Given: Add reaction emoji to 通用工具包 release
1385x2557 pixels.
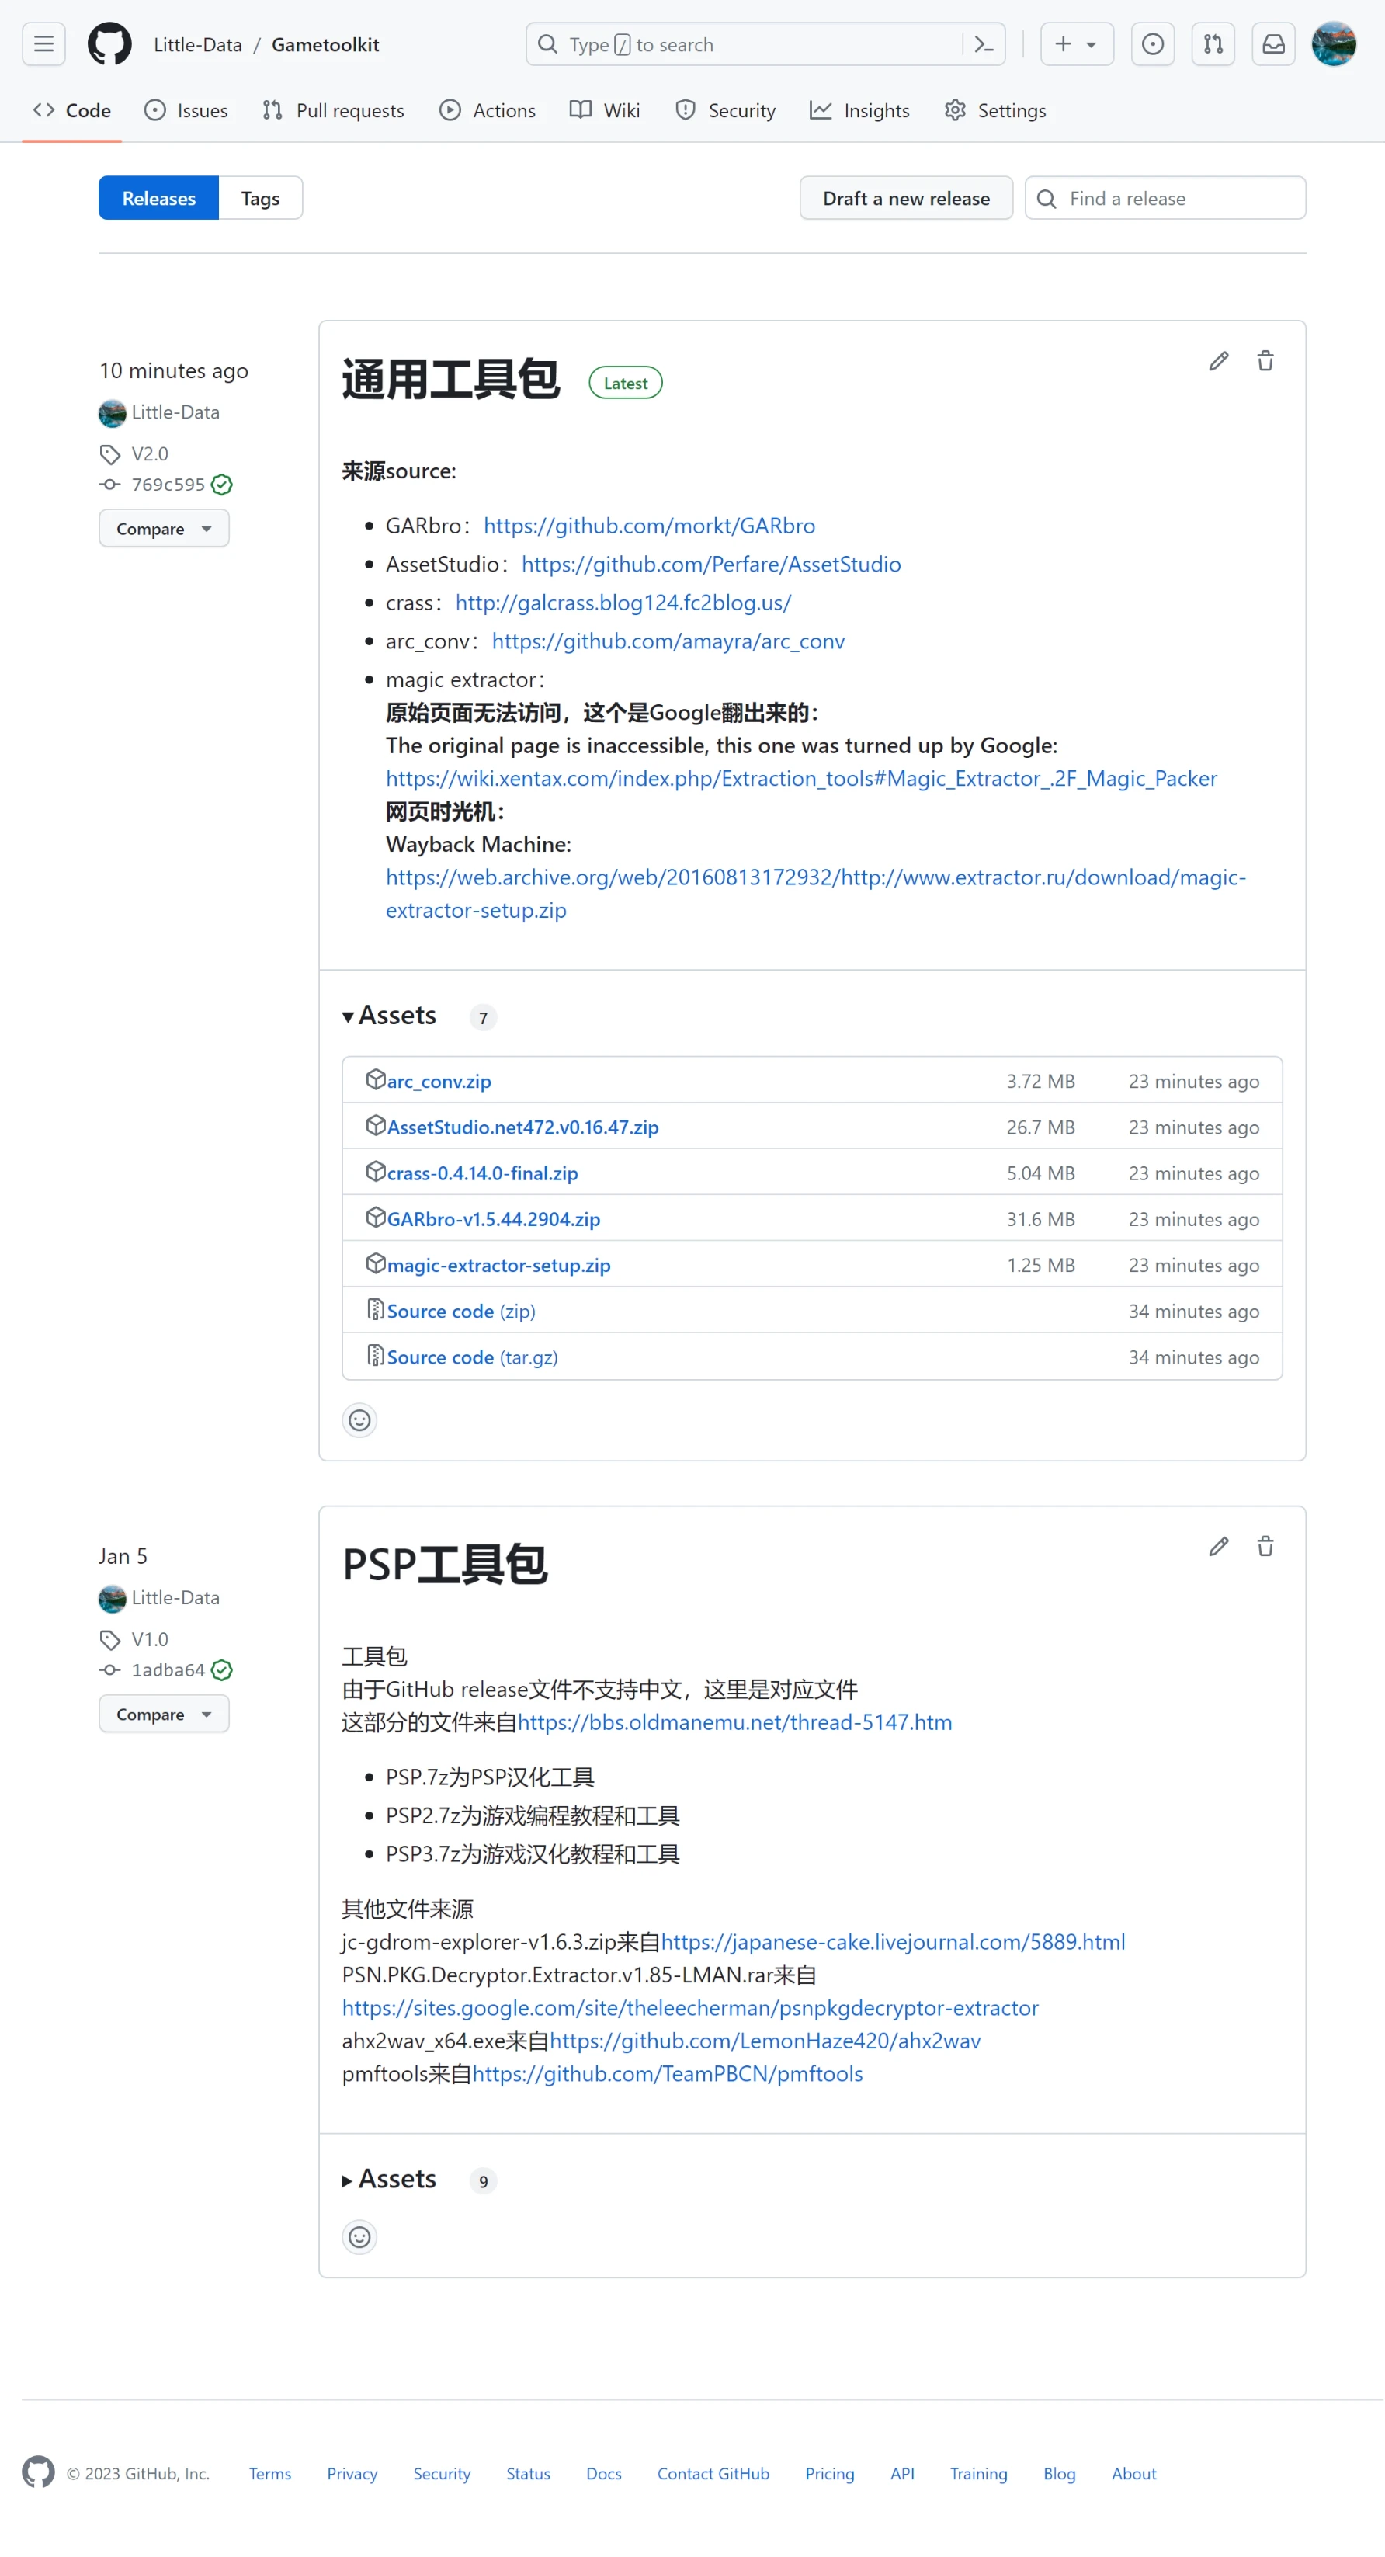Looking at the screenshot, I should [359, 1420].
